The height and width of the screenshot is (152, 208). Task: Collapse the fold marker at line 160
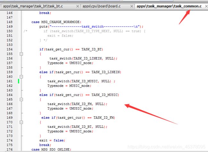click(x=21, y=76)
